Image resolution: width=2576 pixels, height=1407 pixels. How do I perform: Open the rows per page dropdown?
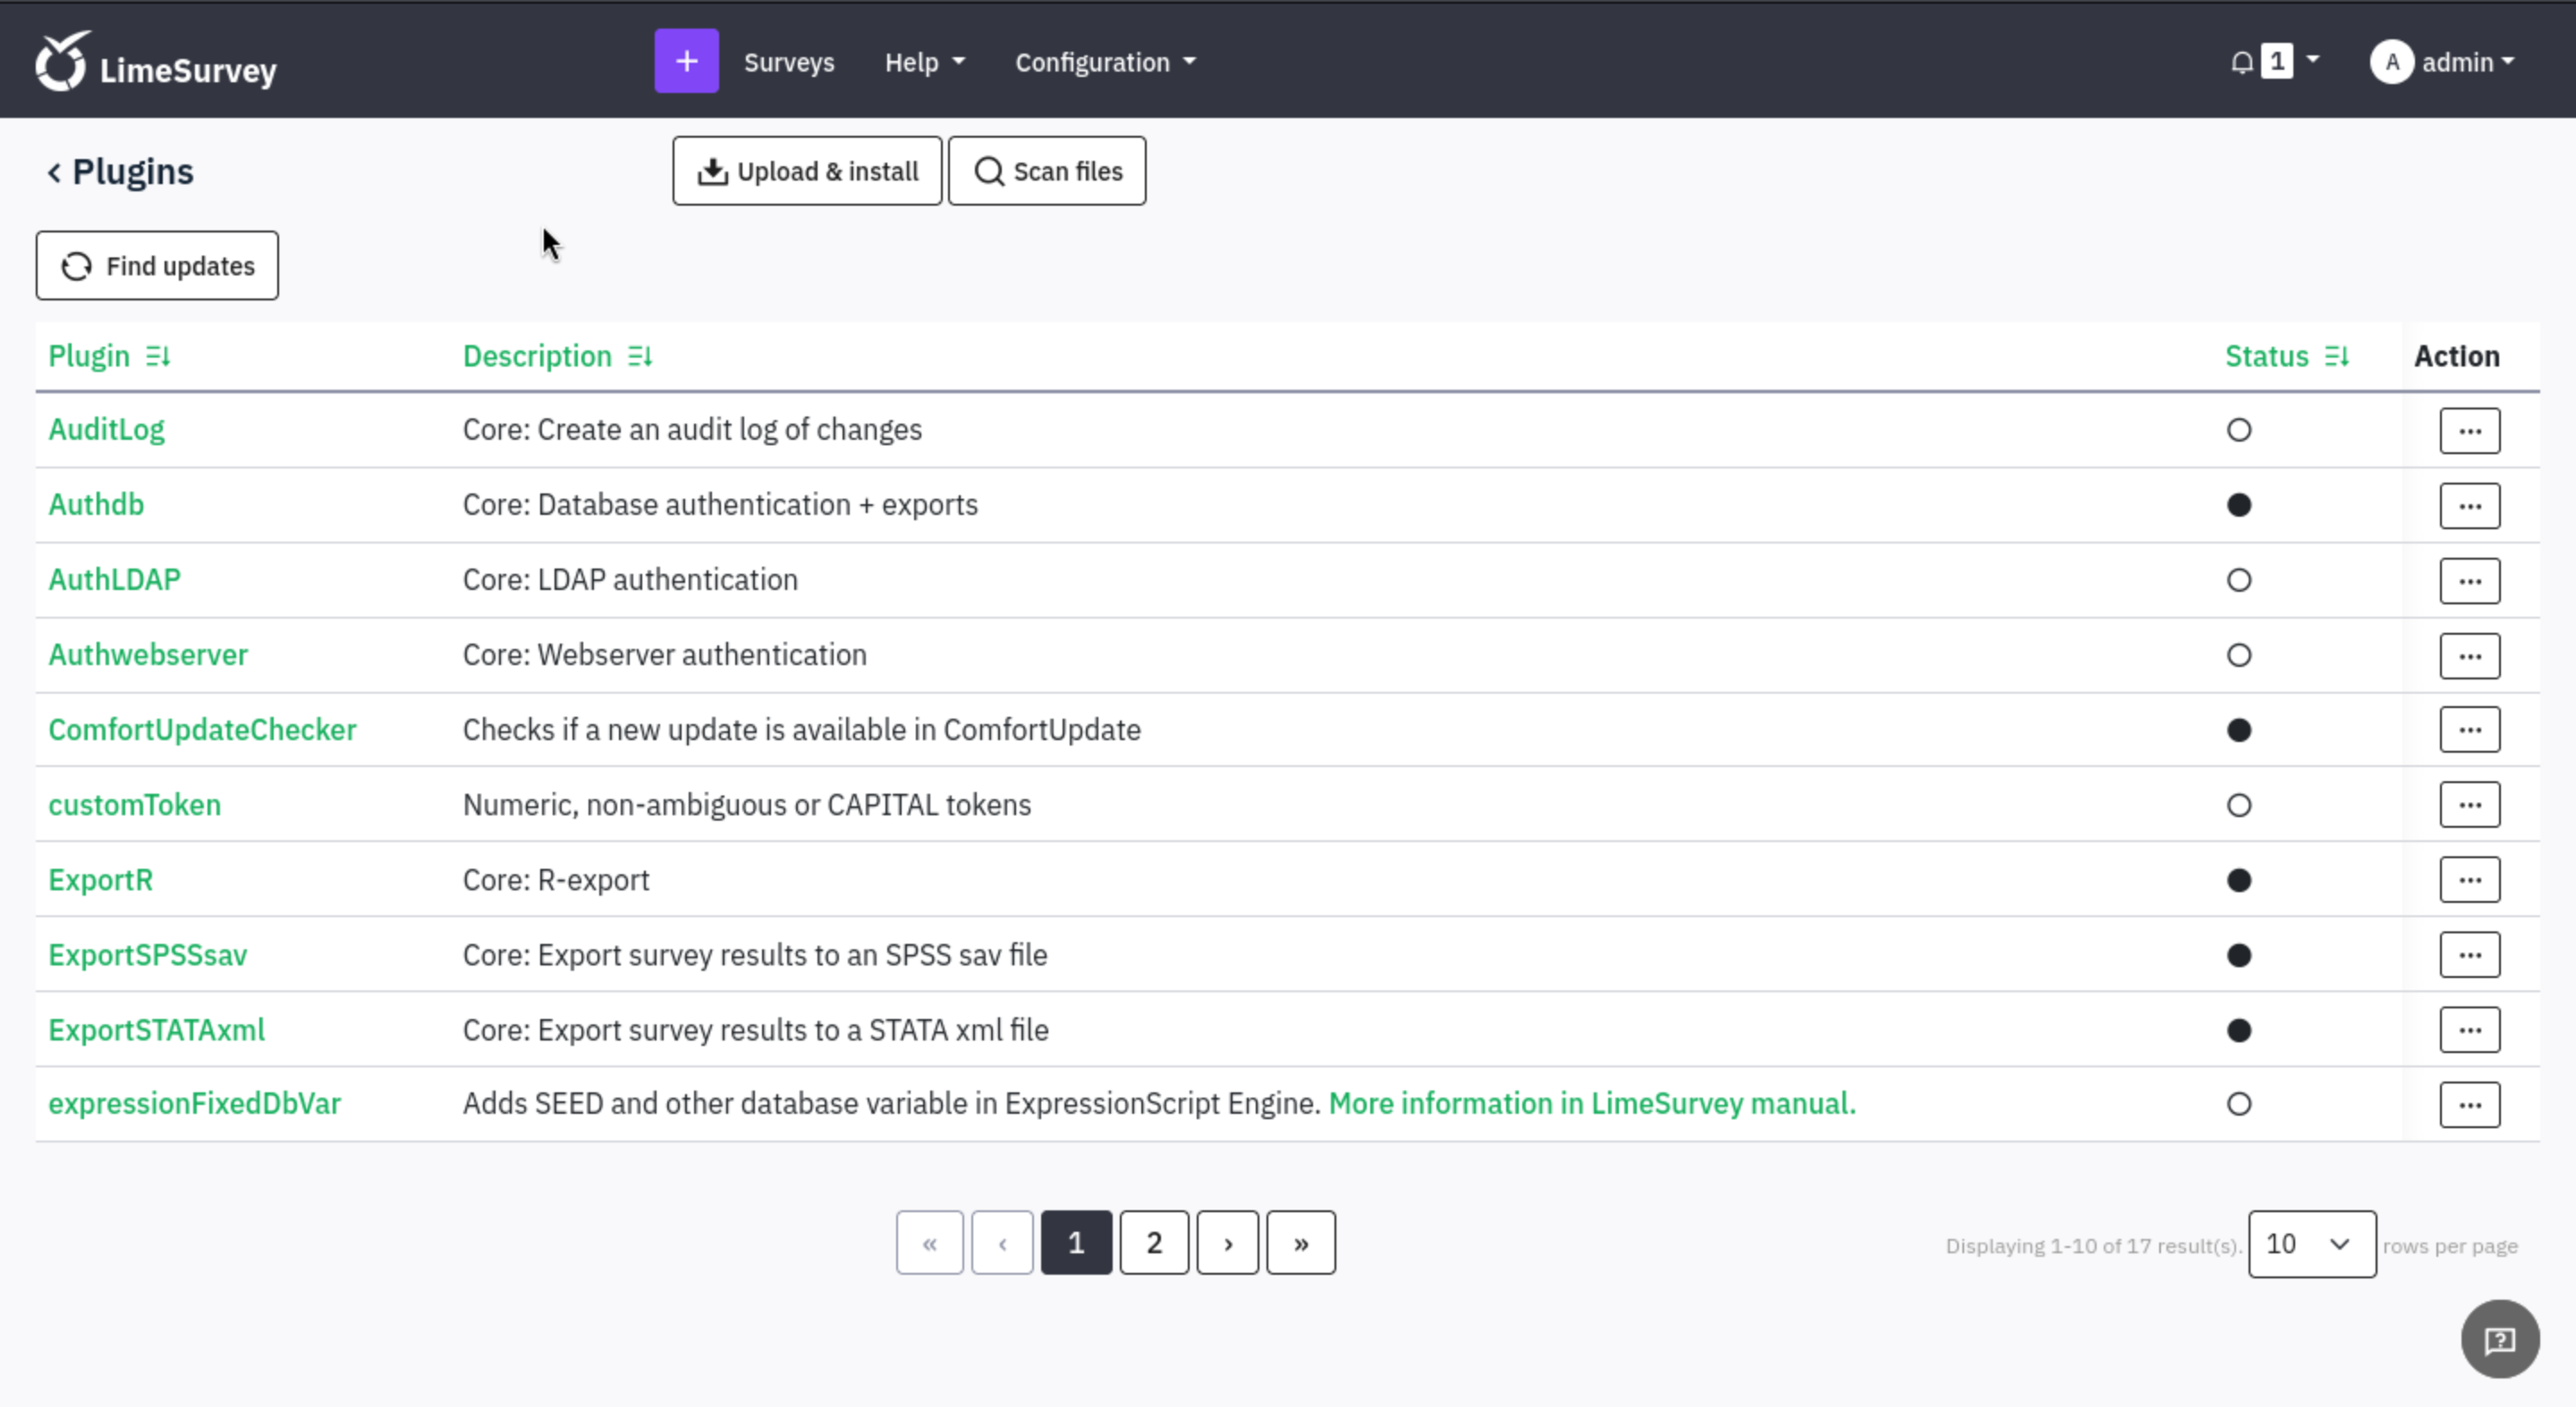point(2311,1244)
